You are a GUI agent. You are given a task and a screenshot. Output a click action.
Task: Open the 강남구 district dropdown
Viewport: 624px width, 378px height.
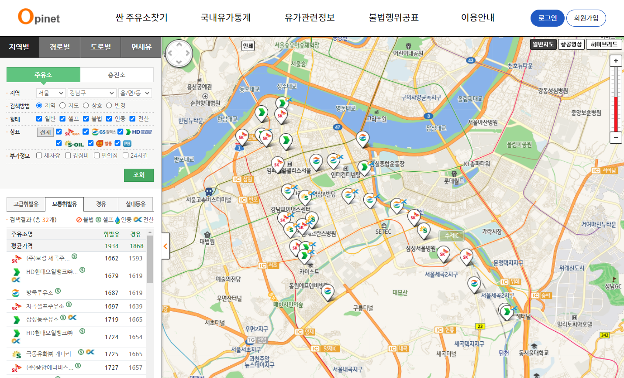pos(92,93)
